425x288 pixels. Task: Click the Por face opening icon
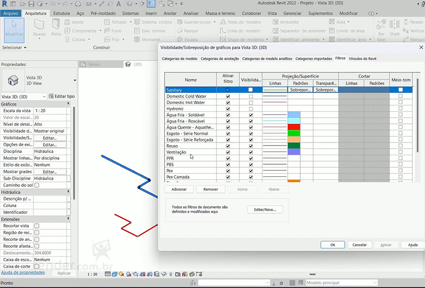point(381,28)
